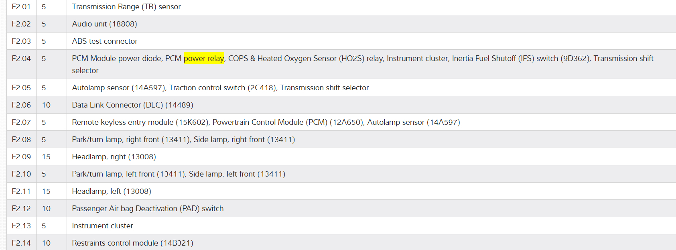Click the Headlamp, left (13008) description
This screenshot has height=250, width=676.
click(x=112, y=191)
